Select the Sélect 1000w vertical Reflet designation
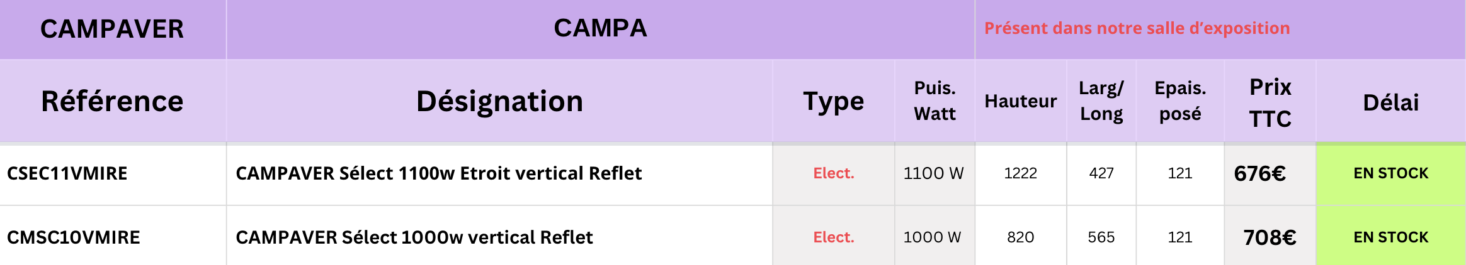This screenshot has width=1466, height=265. click(x=414, y=237)
